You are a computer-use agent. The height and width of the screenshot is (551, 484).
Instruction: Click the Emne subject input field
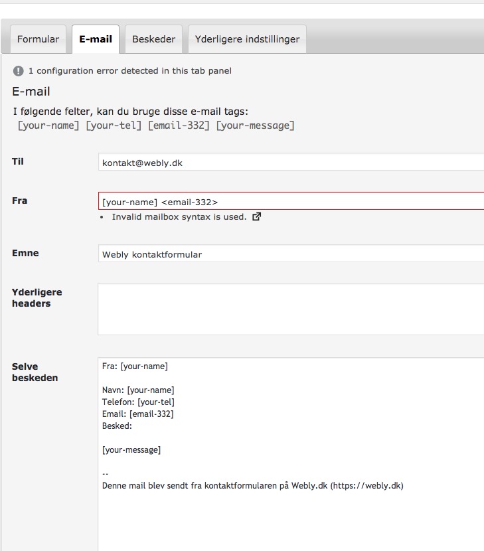(x=291, y=254)
